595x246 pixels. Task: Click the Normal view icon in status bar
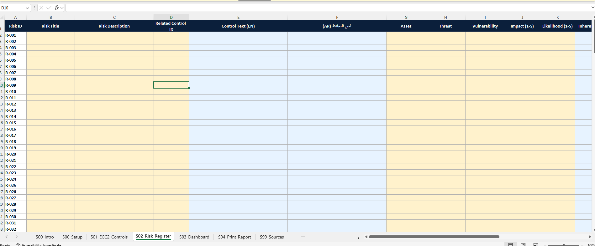click(510, 244)
